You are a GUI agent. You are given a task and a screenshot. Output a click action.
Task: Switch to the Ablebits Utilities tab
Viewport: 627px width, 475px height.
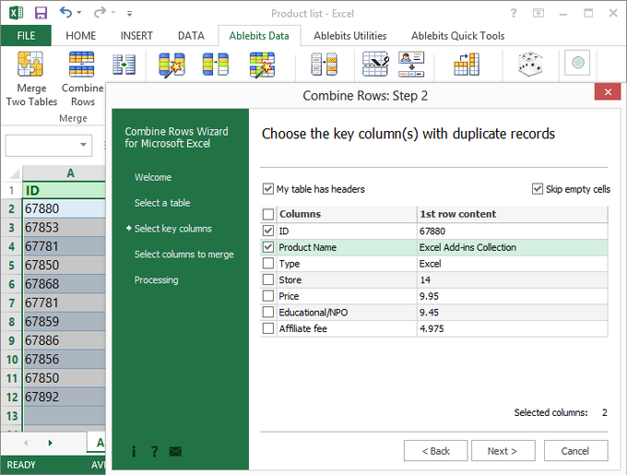coord(349,36)
